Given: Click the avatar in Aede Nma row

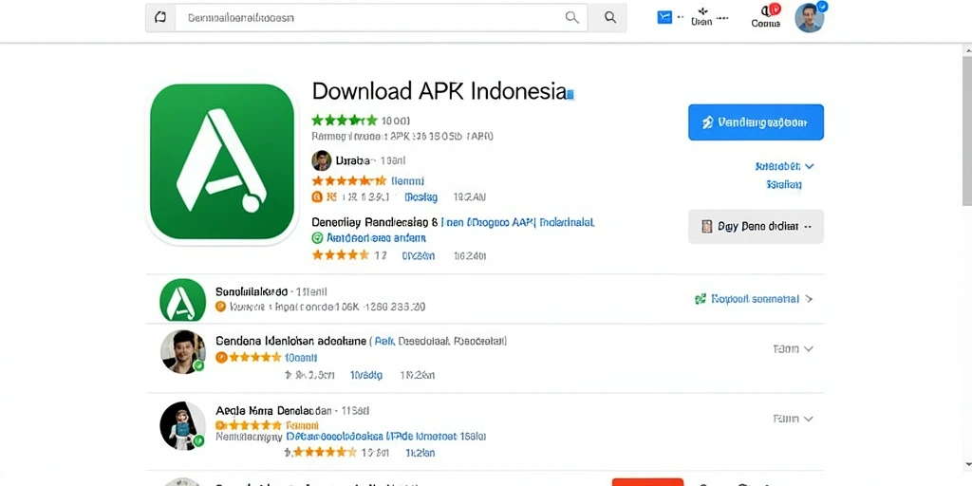Looking at the screenshot, I should coord(183,425).
